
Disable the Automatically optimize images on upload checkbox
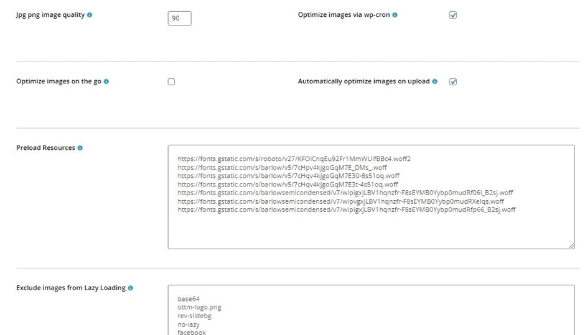pyautogui.click(x=453, y=81)
